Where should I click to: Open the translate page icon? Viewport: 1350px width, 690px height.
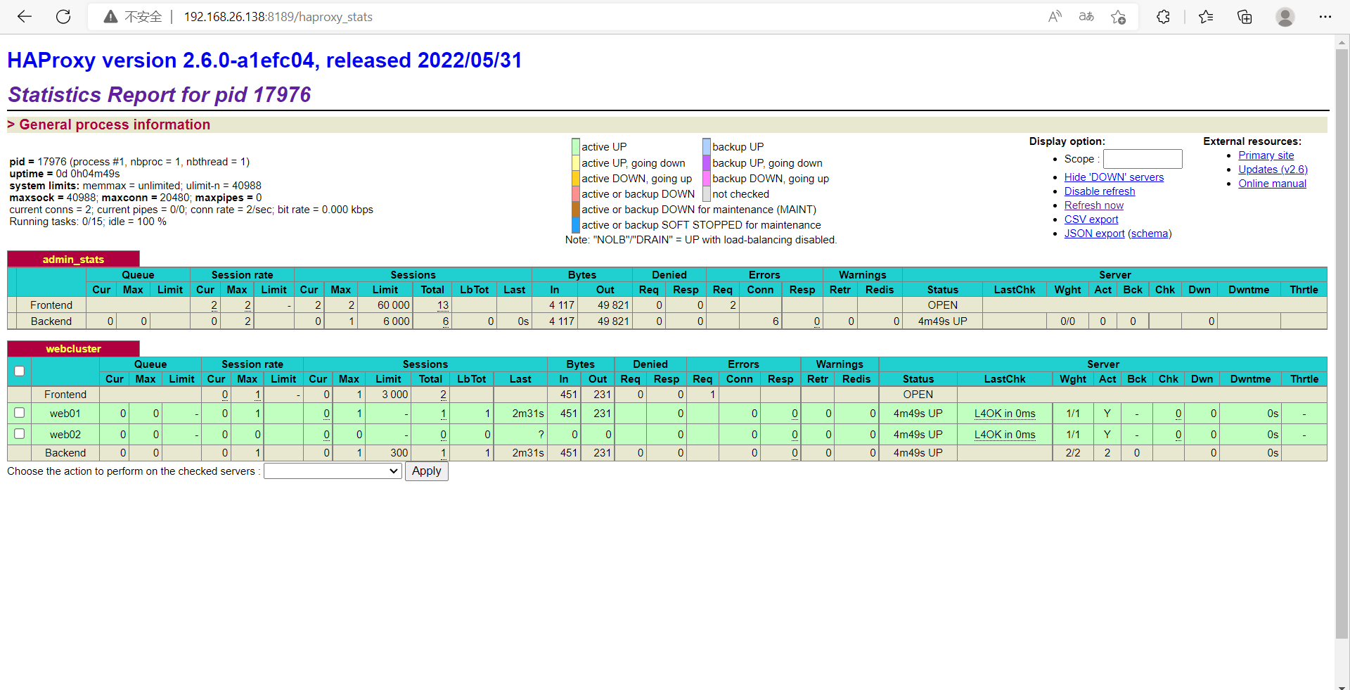[x=1086, y=17]
